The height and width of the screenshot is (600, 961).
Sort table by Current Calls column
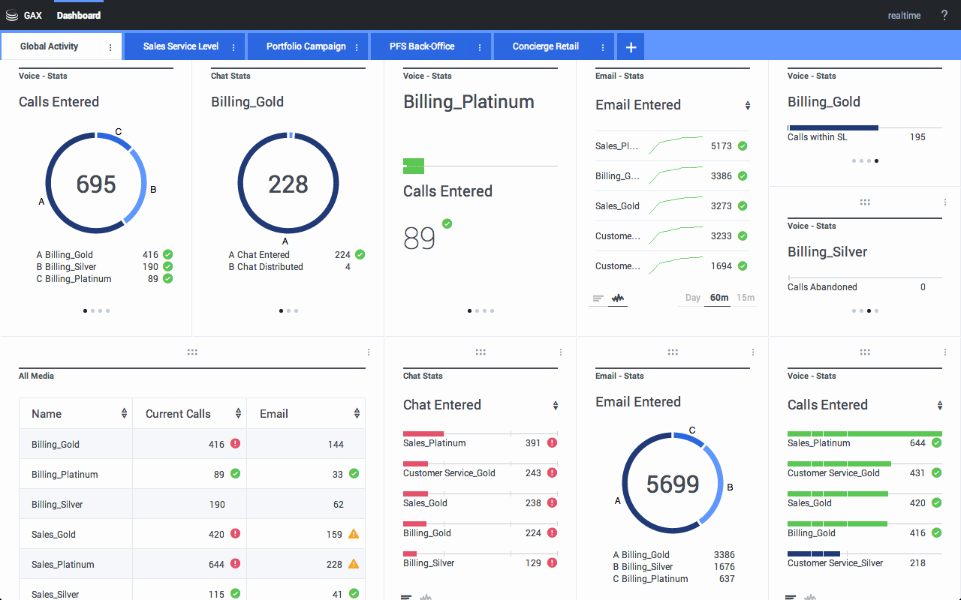pyautogui.click(x=238, y=414)
